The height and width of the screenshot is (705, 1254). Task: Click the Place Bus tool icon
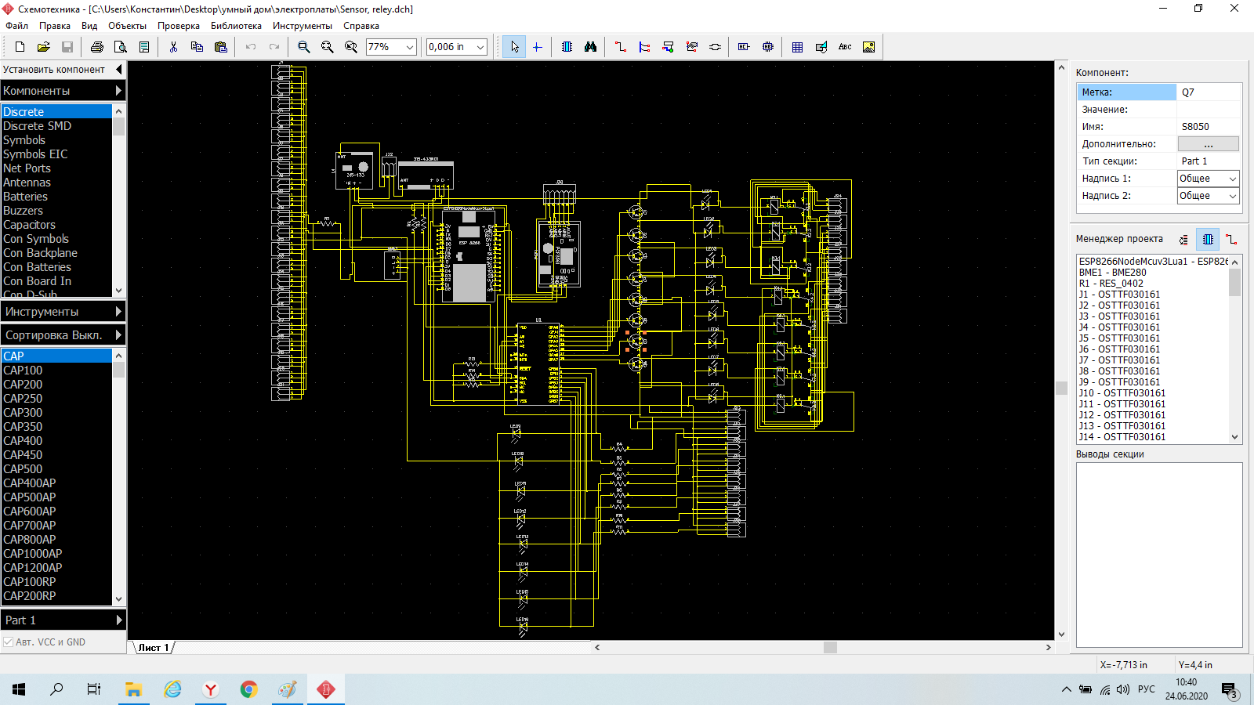coord(644,47)
